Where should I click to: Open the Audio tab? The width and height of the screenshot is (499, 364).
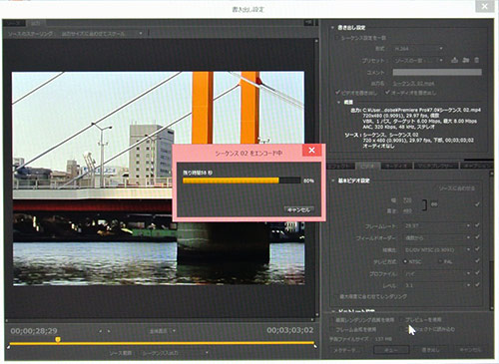click(396, 166)
